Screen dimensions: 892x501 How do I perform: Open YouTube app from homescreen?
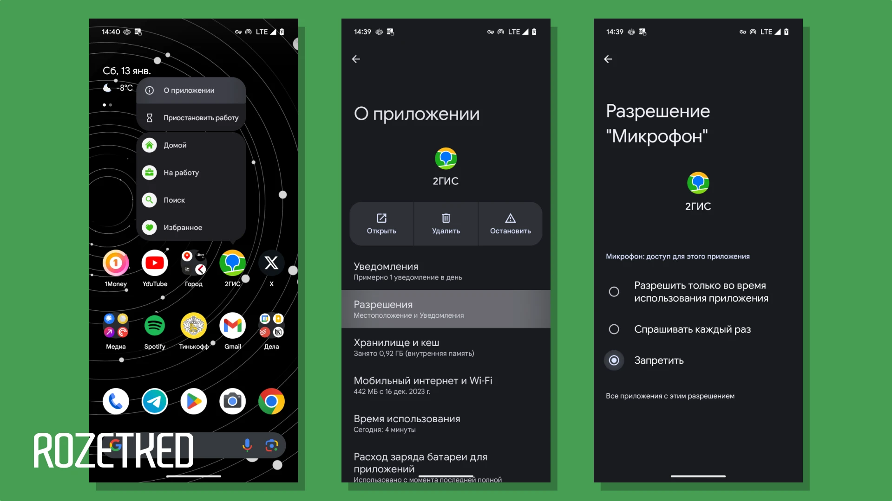(x=154, y=263)
